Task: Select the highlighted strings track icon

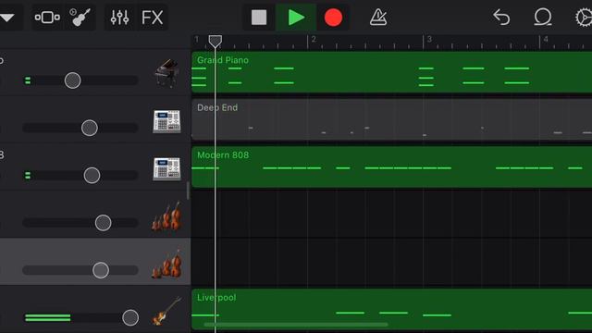Action: [x=166, y=264]
